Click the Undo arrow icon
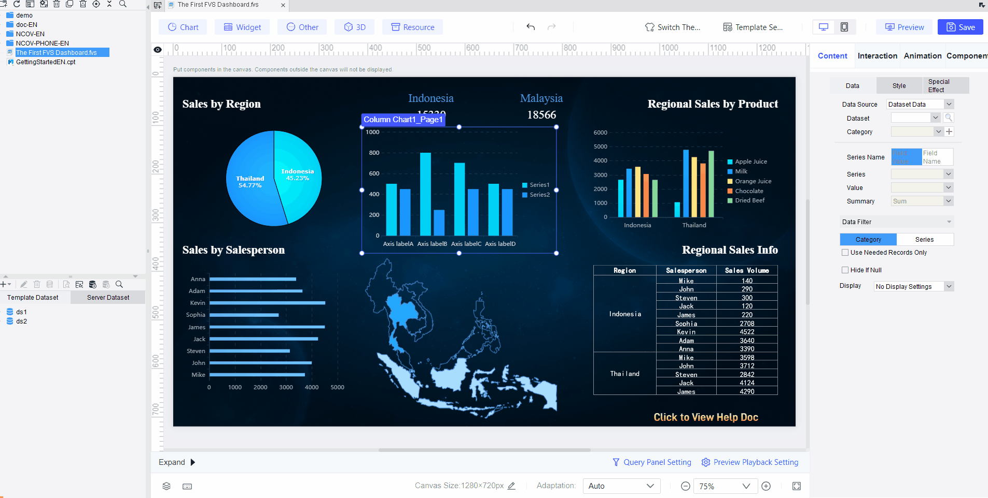The width and height of the screenshot is (988, 498). [x=530, y=27]
